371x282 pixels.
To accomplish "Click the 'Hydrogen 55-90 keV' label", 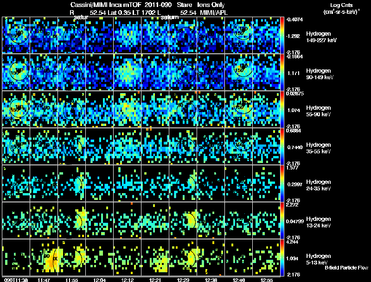I will tap(319, 111).
